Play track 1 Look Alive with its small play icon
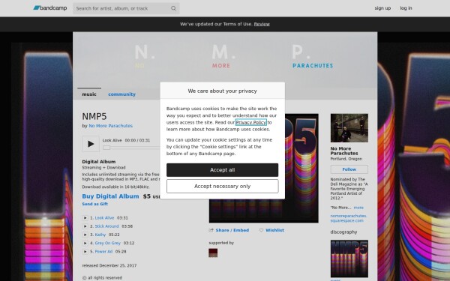450x281 pixels. point(85,218)
